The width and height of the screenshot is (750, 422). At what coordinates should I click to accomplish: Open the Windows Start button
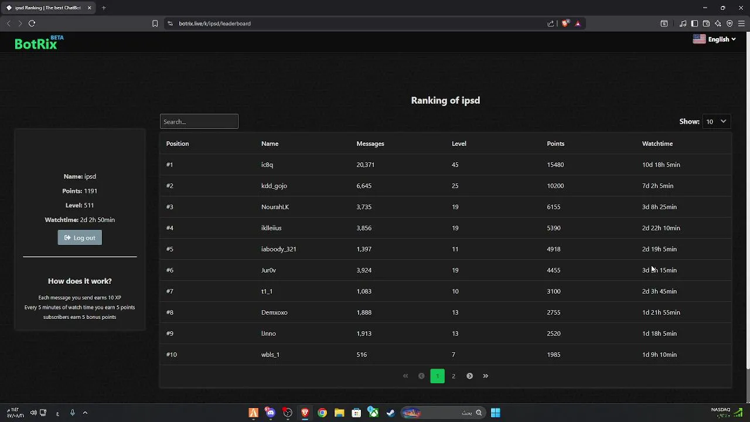click(x=495, y=413)
